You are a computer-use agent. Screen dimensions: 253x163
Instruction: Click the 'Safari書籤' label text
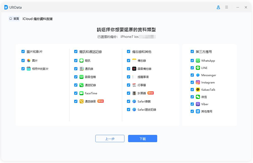144,102
